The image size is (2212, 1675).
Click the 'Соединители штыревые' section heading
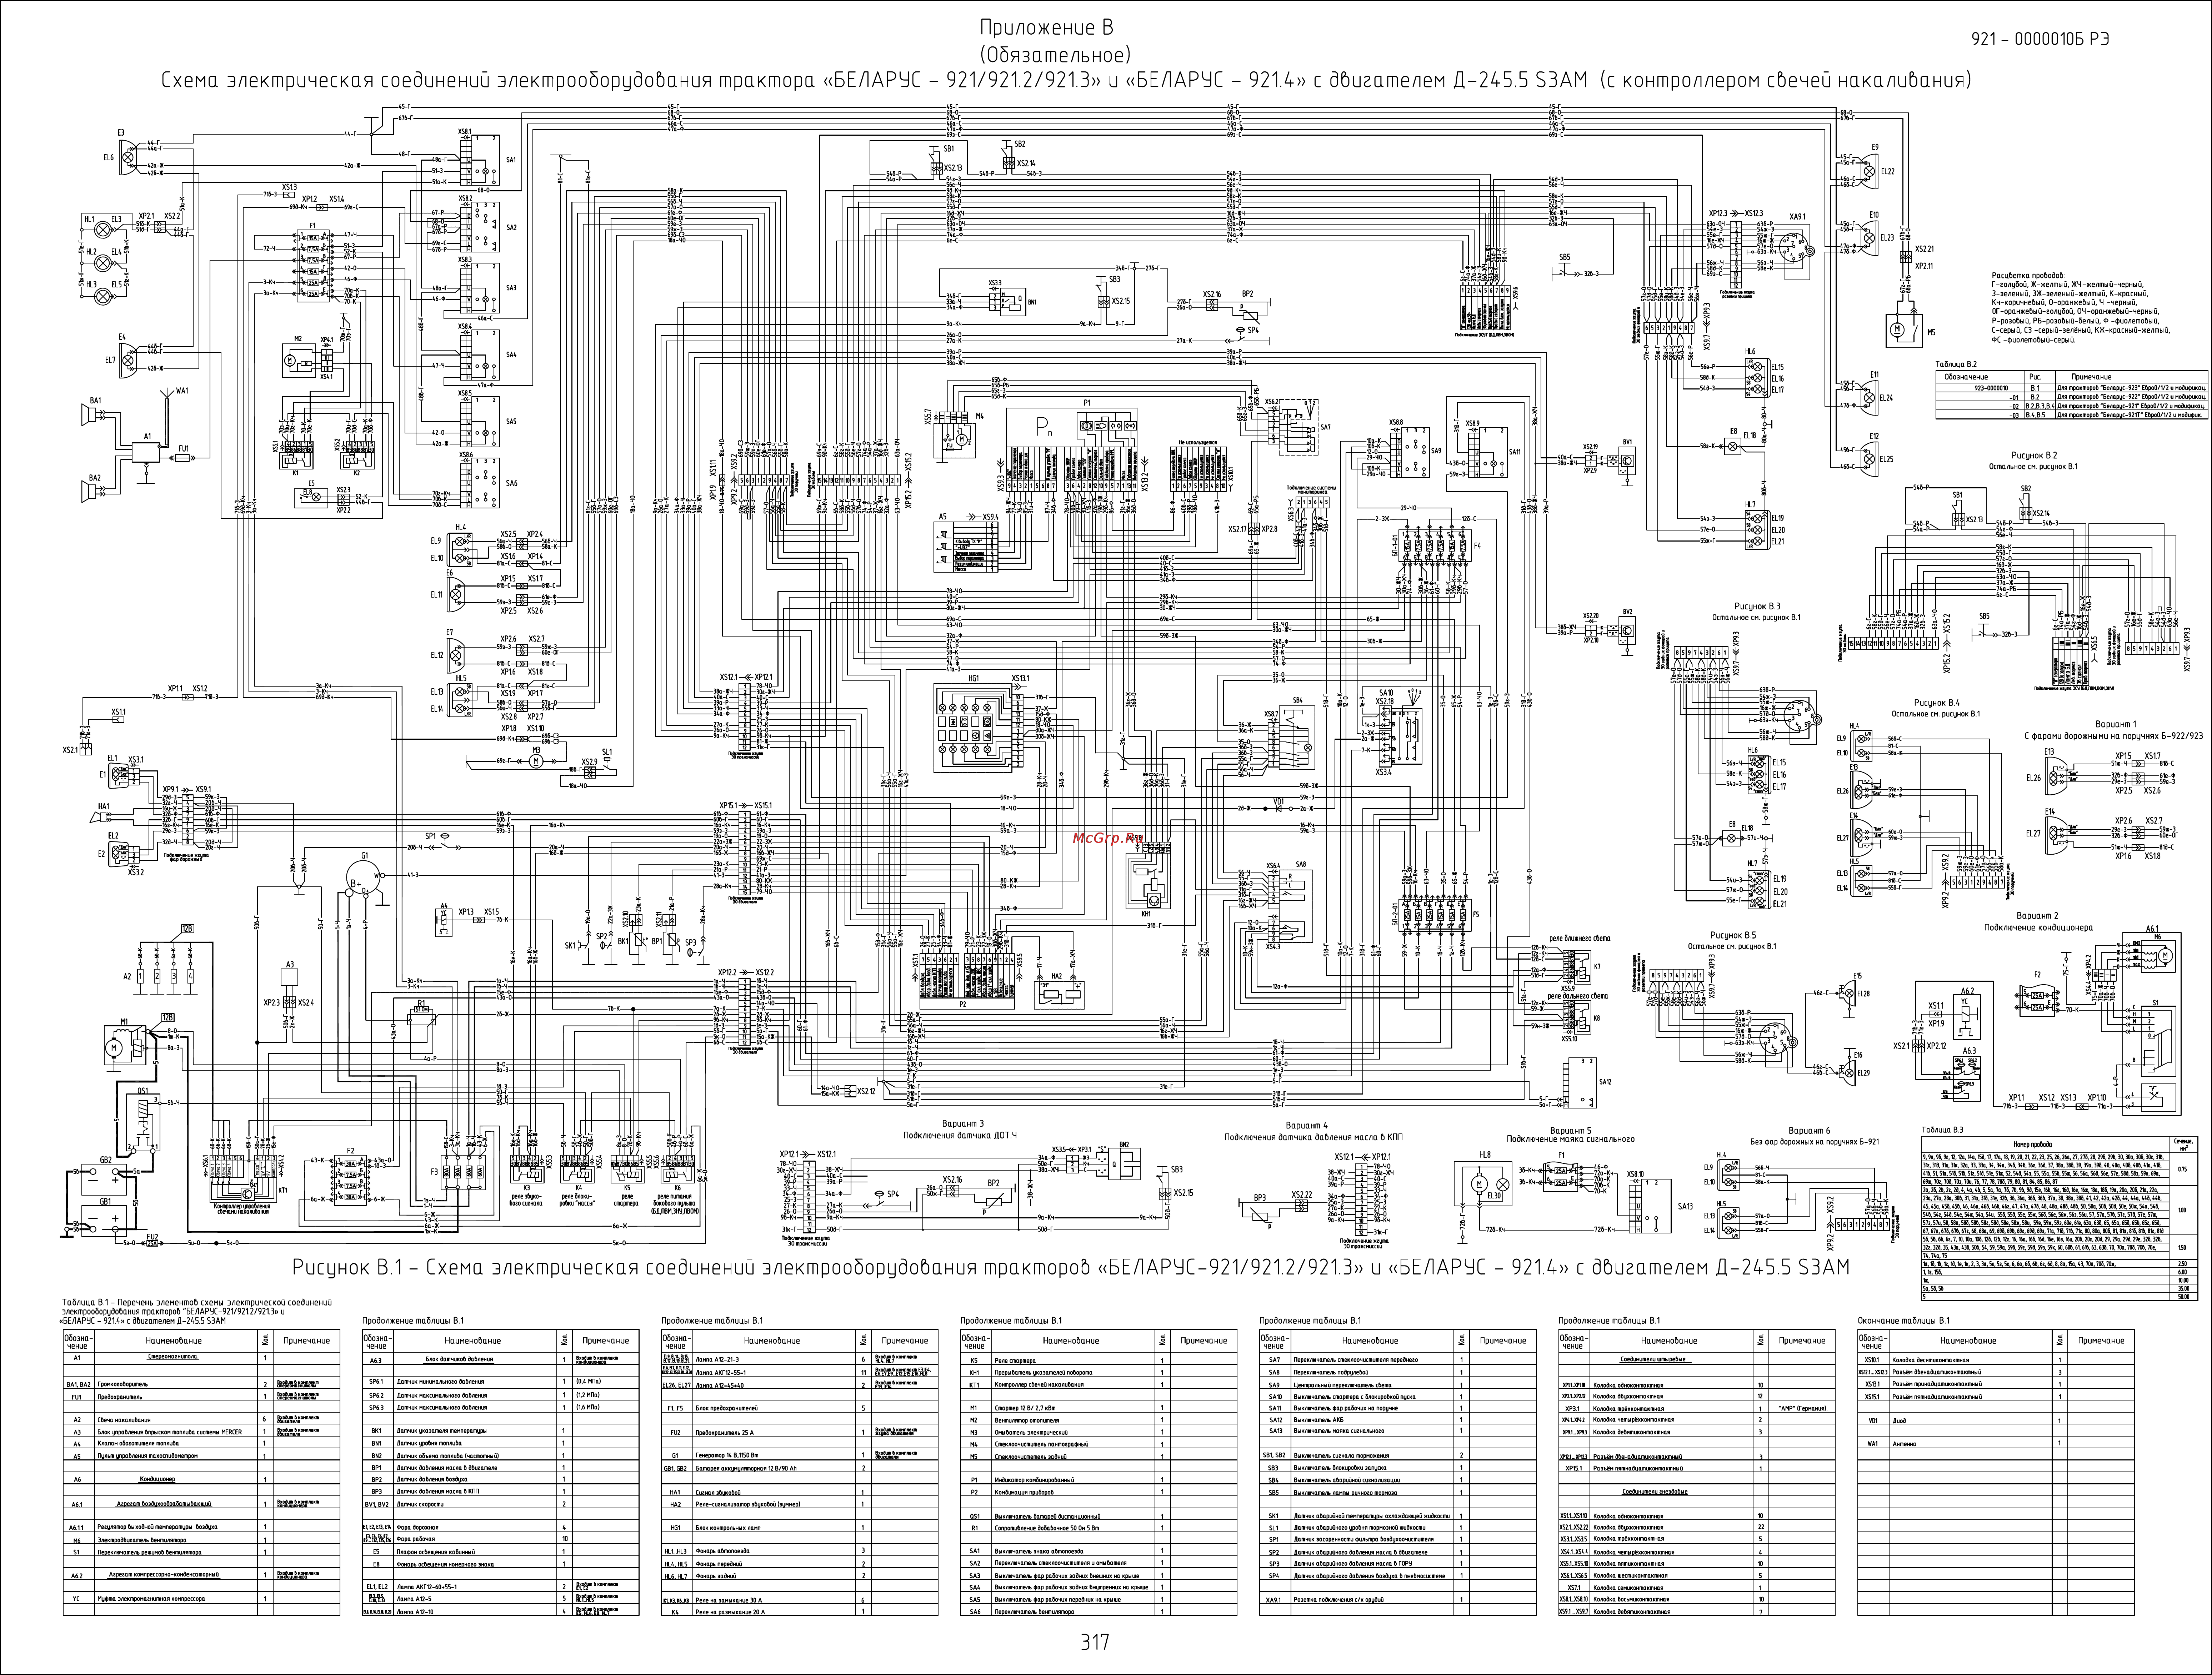point(1655,1359)
